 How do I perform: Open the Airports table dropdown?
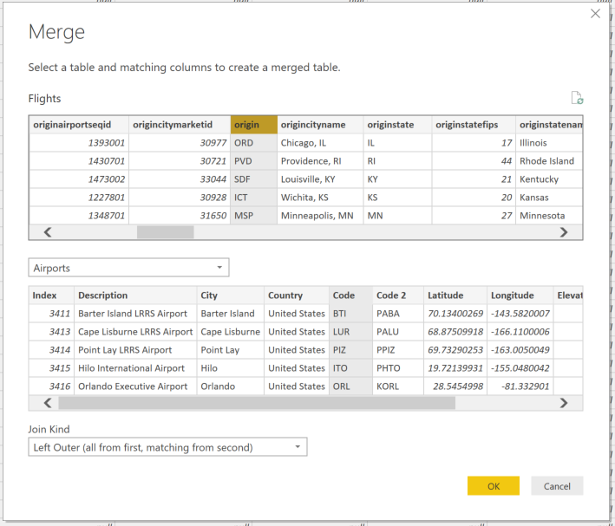[128, 268]
